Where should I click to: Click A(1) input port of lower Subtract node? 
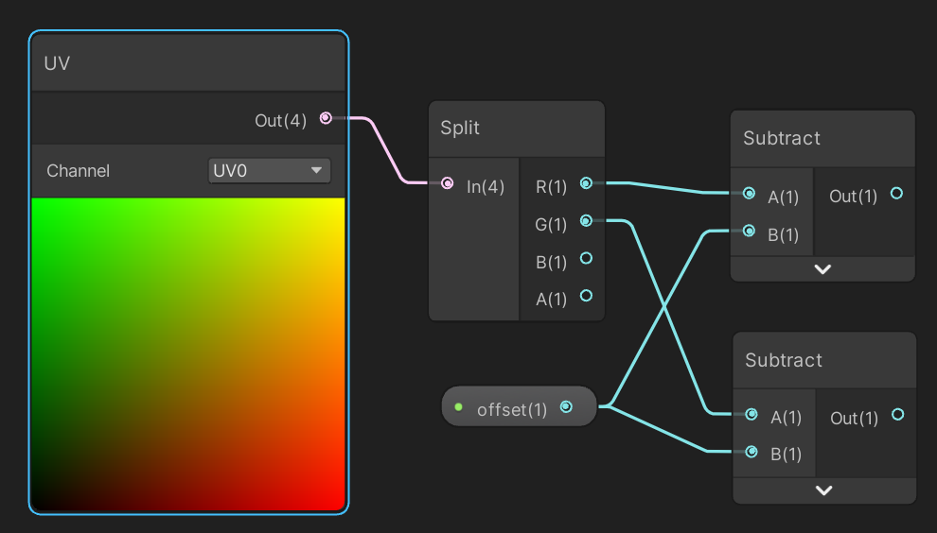pyautogui.click(x=751, y=414)
